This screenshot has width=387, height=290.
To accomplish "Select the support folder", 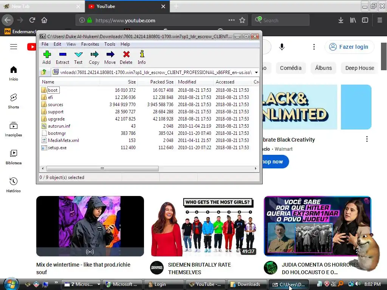I will pos(56,112).
